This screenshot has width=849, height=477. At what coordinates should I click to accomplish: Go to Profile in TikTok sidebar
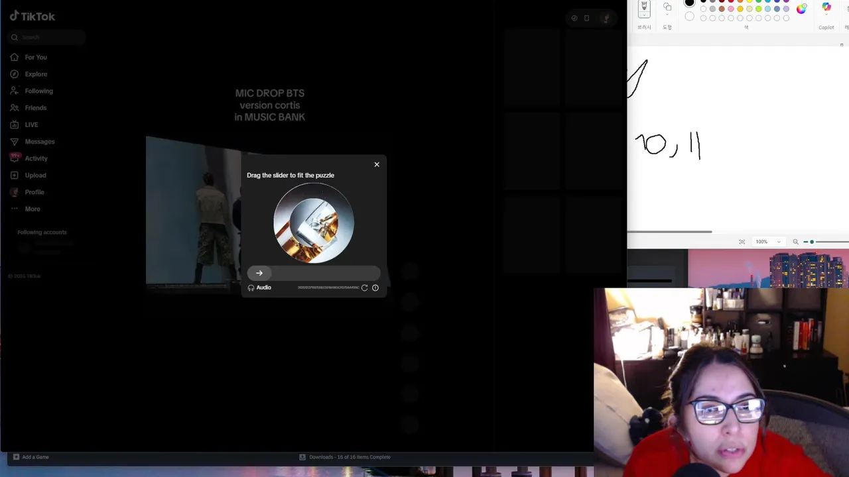[x=27, y=192]
